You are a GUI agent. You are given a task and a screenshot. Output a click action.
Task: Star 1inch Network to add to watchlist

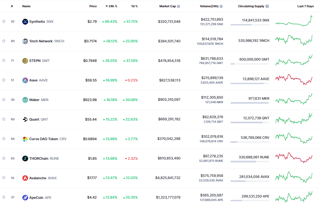click(x=4, y=41)
